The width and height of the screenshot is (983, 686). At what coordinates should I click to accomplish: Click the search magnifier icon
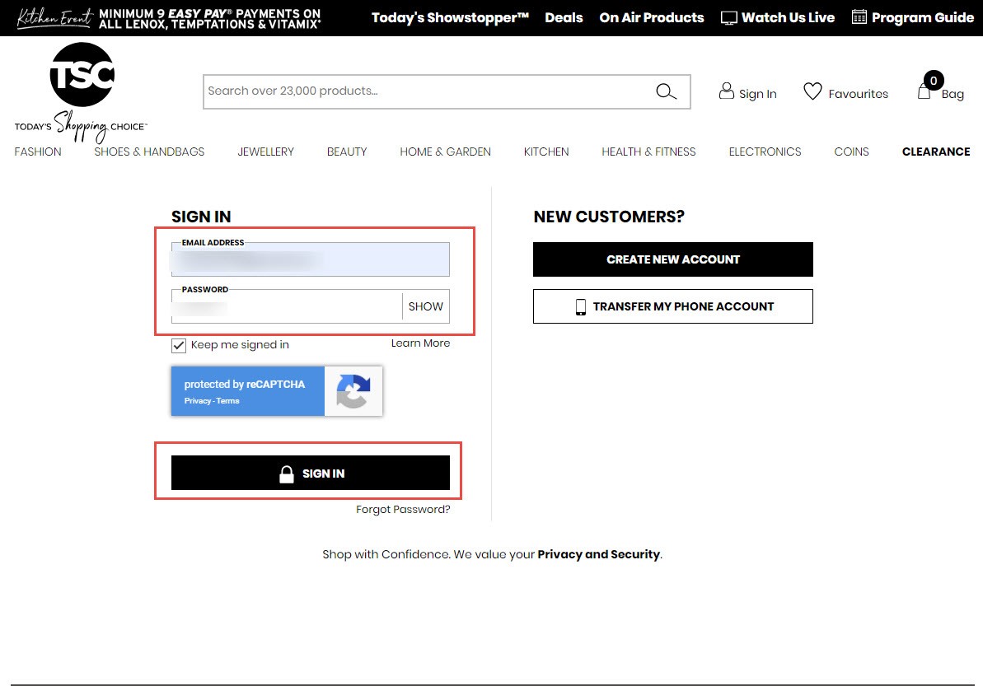click(x=666, y=91)
